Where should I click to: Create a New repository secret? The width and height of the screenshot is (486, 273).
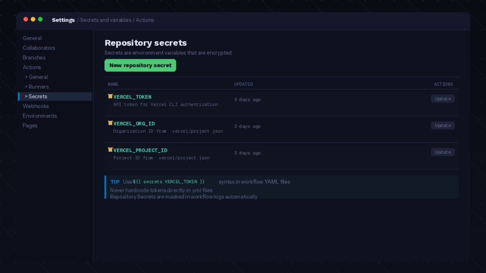[x=140, y=65]
